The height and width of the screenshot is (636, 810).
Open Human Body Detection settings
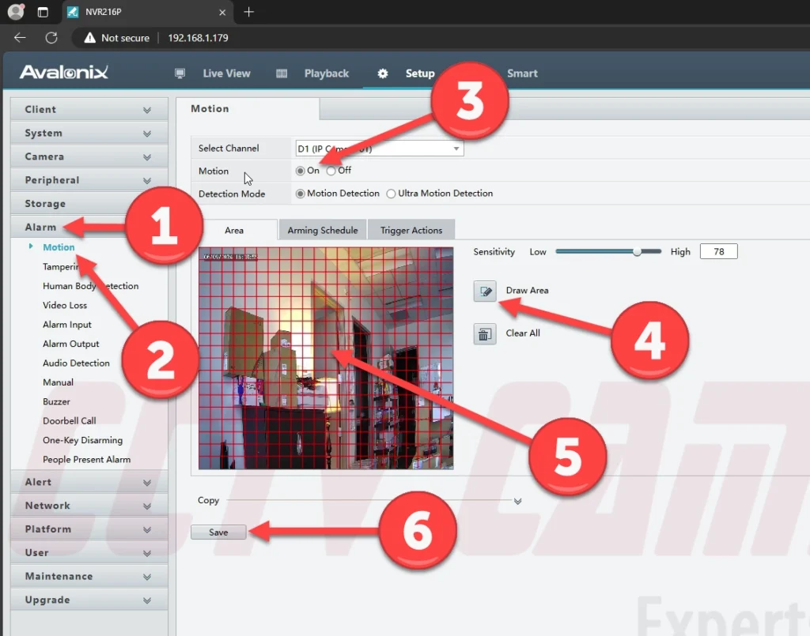click(90, 286)
